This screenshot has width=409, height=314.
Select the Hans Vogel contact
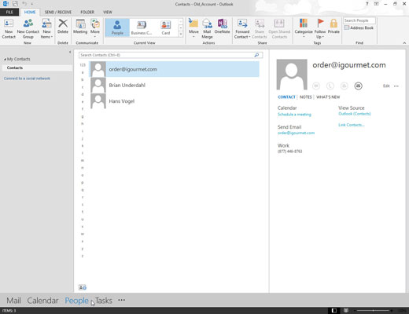coord(175,101)
